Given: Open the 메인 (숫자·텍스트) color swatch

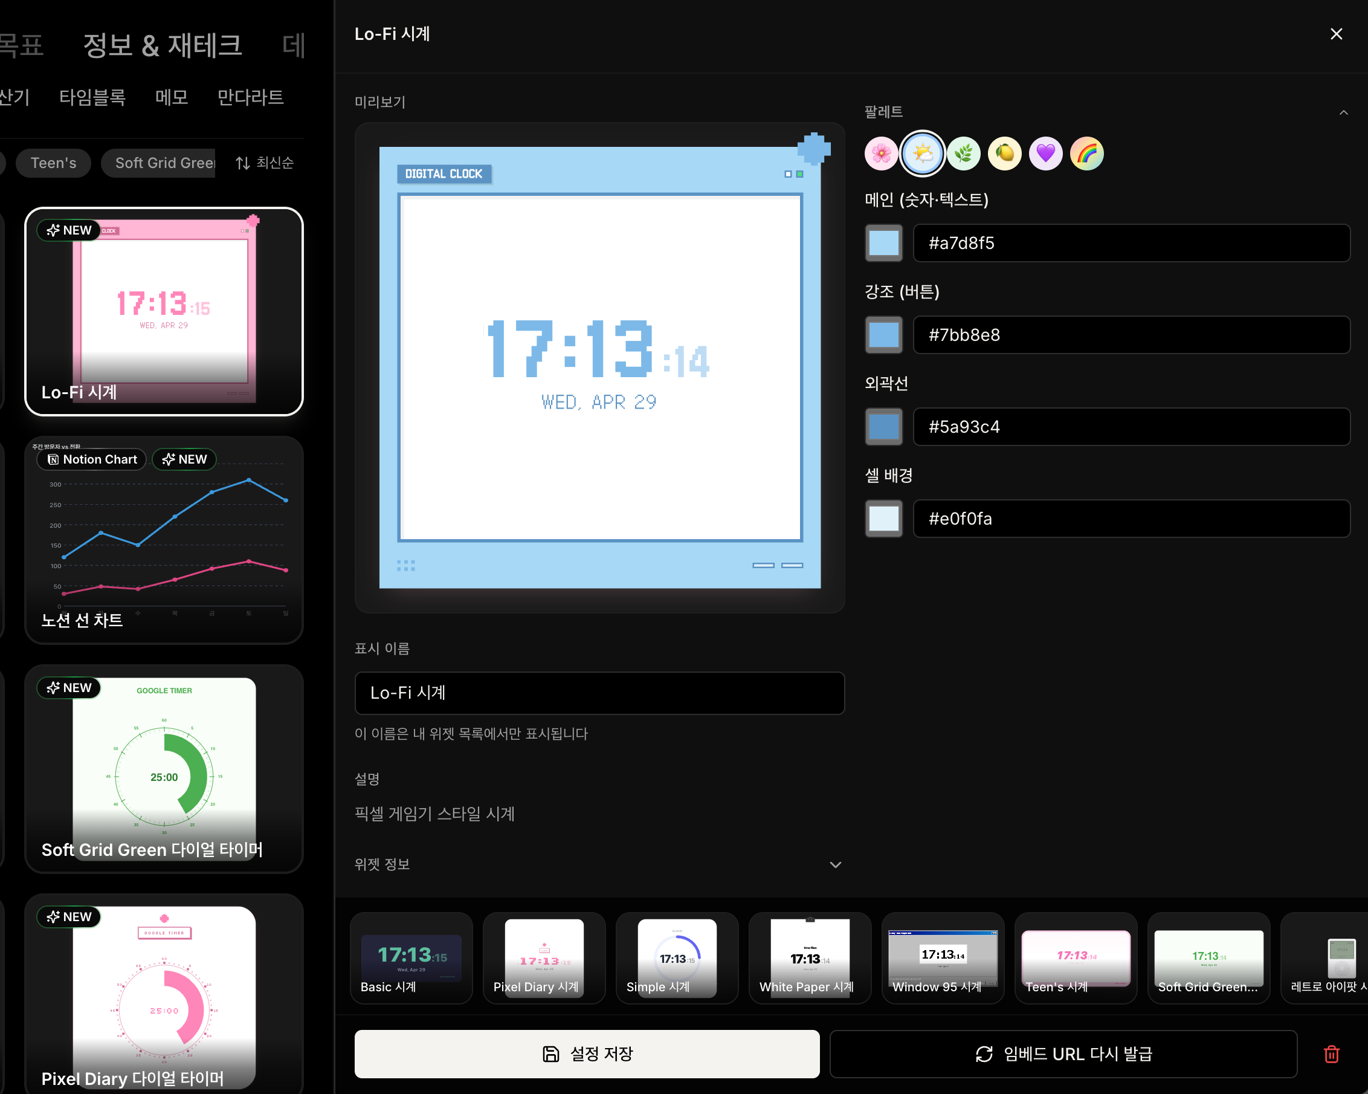Looking at the screenshot, I should [x=884, y=243].
